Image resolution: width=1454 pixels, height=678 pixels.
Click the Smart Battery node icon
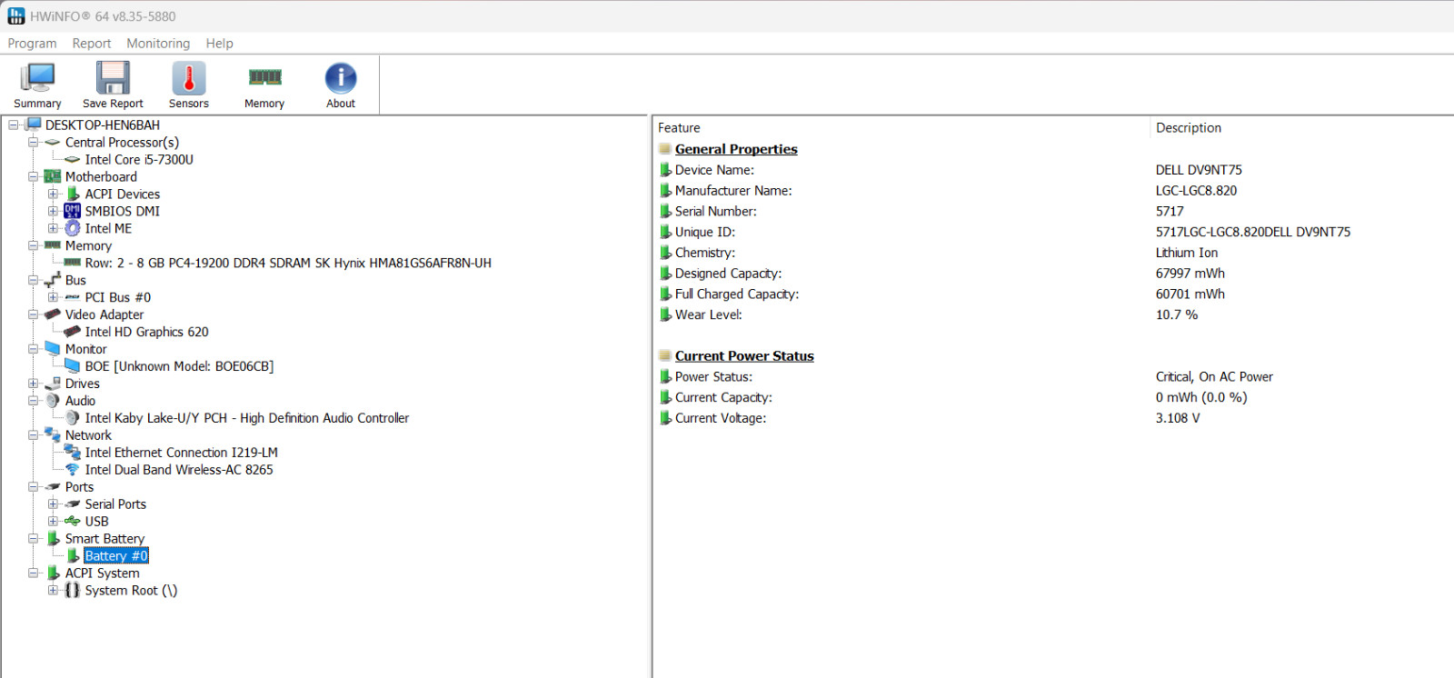pyautogui.click(x=53, y=539)
